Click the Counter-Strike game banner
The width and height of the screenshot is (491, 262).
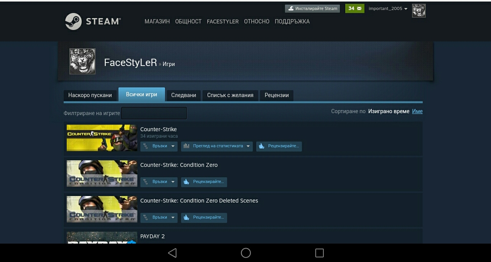(102, 138)
